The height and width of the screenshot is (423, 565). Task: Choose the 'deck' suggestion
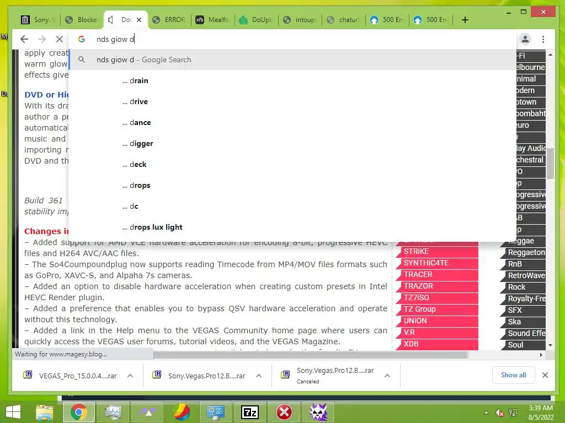[x=292, y=164]
